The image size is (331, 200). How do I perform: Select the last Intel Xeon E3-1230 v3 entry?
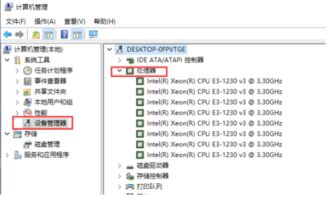point(214,155)
